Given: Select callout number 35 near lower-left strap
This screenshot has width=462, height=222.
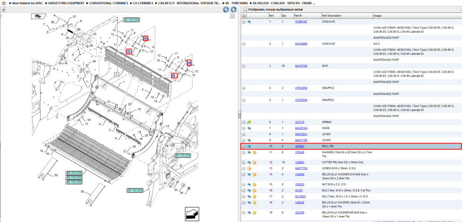Looking at the screenshot, I should [56, 175].
